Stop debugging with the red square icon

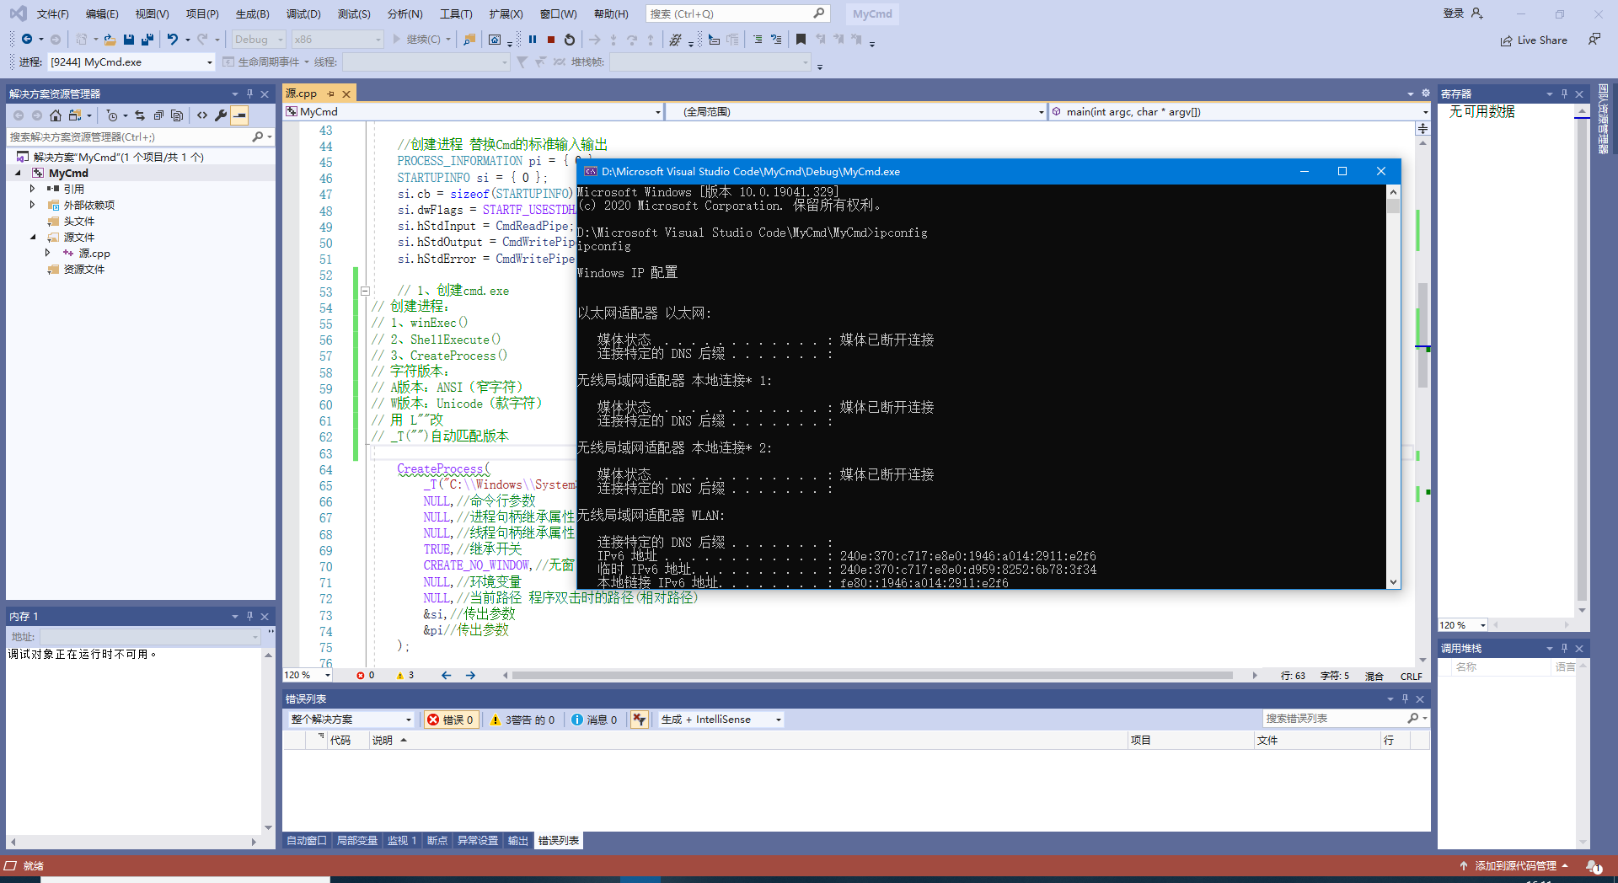[x=551, y=40]
